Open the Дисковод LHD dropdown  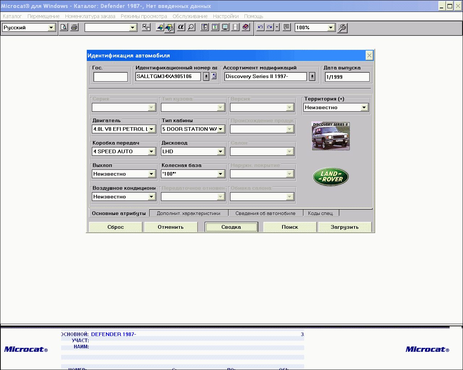pyautogui.click(x=221, y=151)
